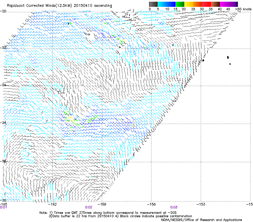Screen dimensions: 253x222
Task: Click the NOAA/NESDIS credit line
Action: [x=201, y=220]
